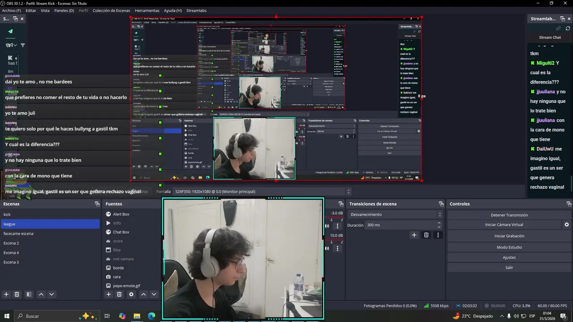573x322 pixels.
Task: Delete the selected scene with the trash icon
Action: coord(17,294)
